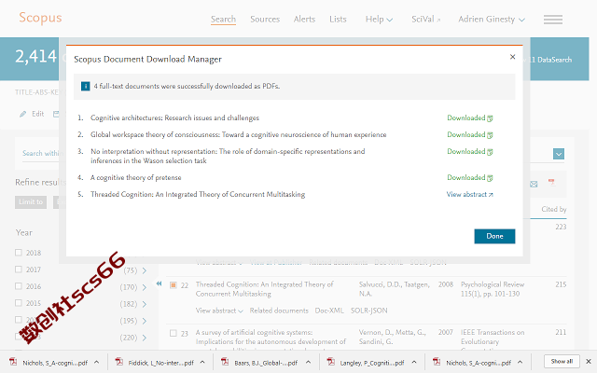The width and height of the screenshot is (597, 373).
Task: Open DataSearch link in header
Action: [x=554, y=60]
